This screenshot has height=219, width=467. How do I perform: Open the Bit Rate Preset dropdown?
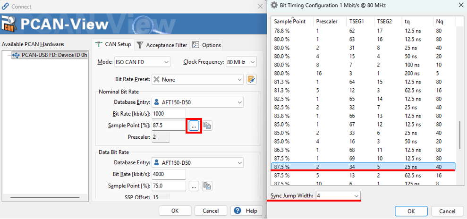coord(198,79)
